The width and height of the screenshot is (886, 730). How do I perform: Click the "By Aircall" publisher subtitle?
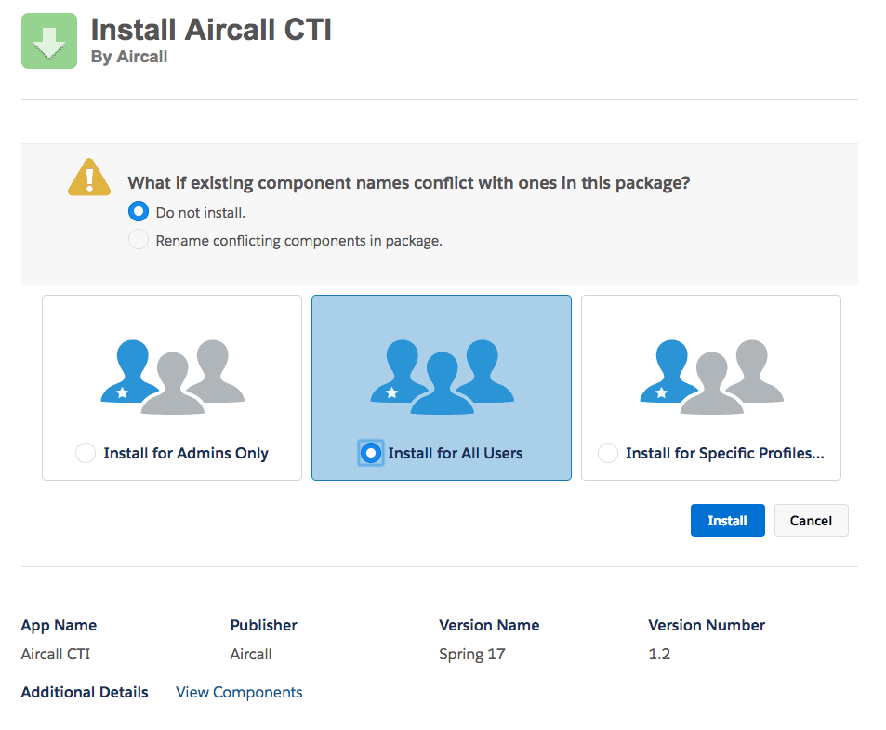click(129, 57)
